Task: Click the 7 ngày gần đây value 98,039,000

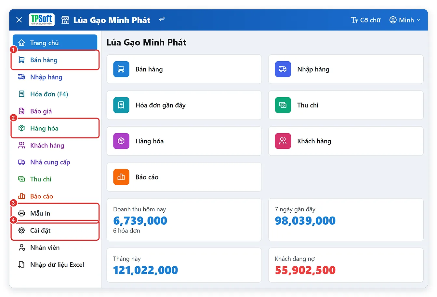Action: coord(305,221)
